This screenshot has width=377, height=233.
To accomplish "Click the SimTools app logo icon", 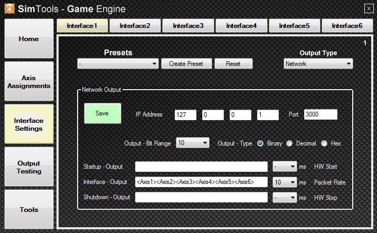I will (x=10, y=8).
